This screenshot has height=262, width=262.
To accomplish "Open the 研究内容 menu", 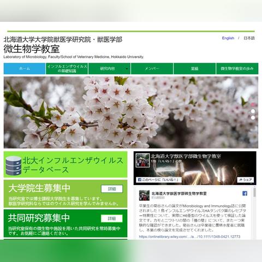I will (x=109, y=69).
